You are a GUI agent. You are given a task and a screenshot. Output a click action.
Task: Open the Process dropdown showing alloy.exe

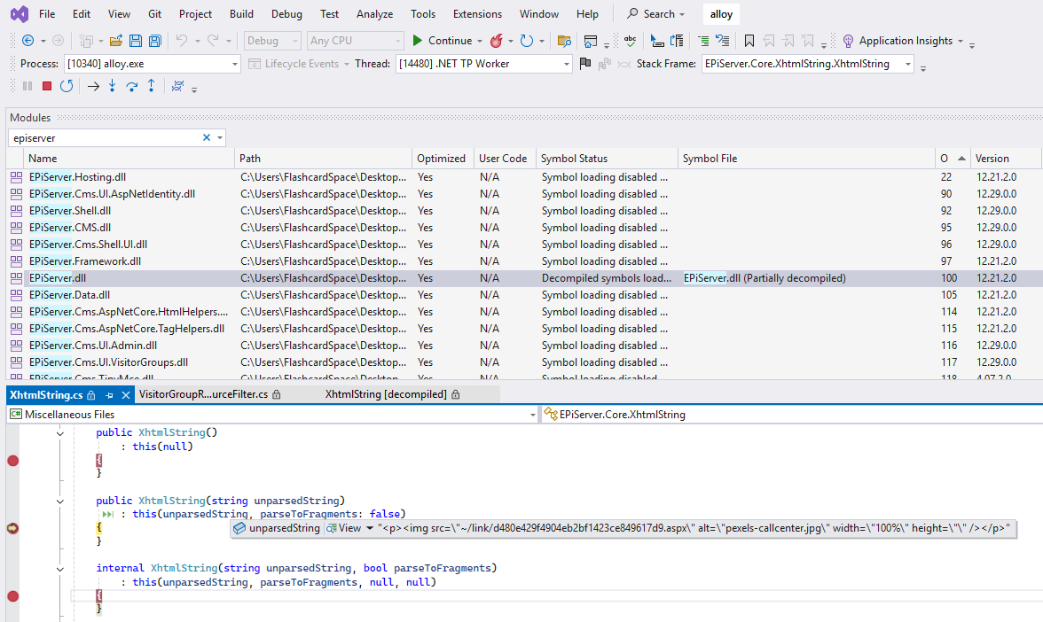234,64
